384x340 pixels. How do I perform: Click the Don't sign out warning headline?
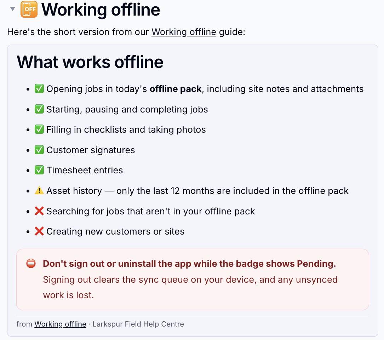tap(189, 264)
